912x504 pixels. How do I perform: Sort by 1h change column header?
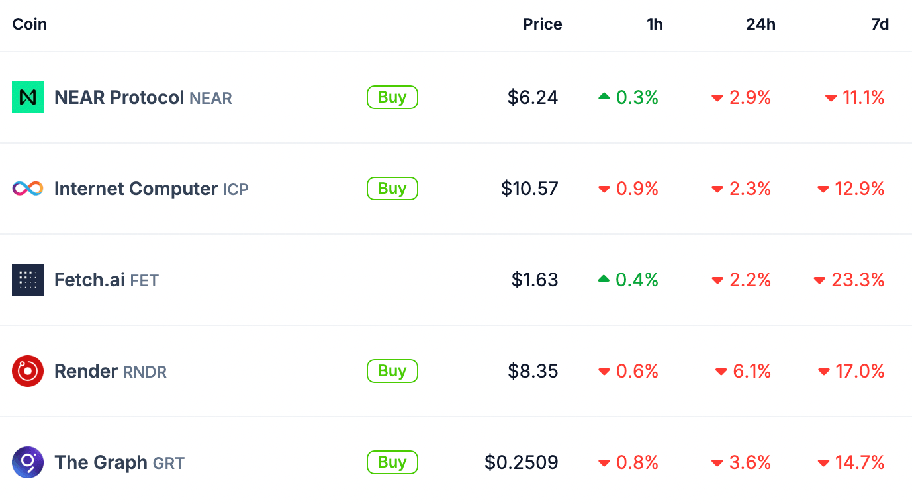point(655,24)
